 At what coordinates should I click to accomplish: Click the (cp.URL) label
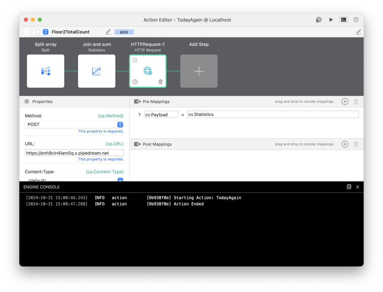click(x=114, y=144)
